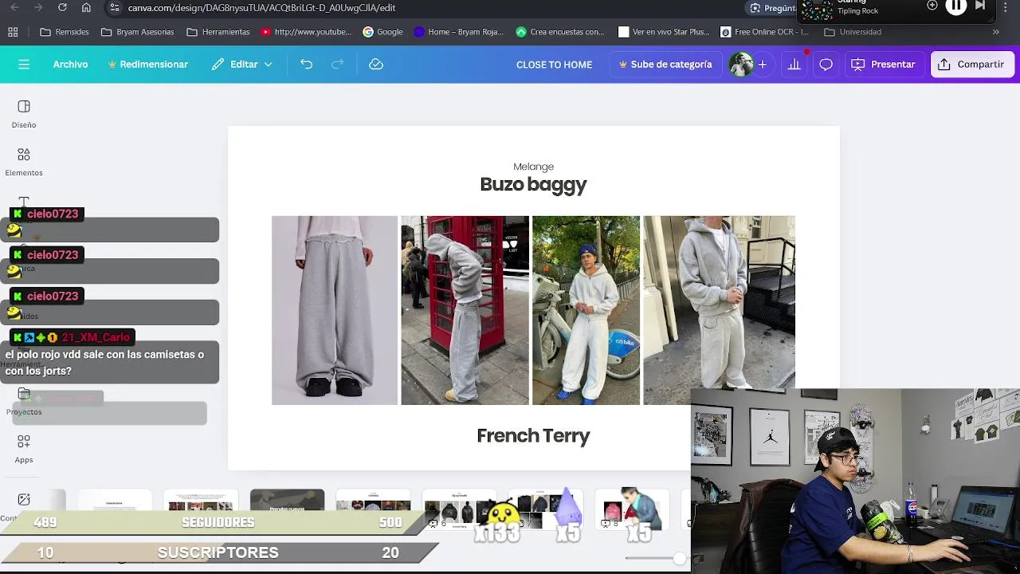
Task: Skip to next track in media popup
Action: click(981, 6)
